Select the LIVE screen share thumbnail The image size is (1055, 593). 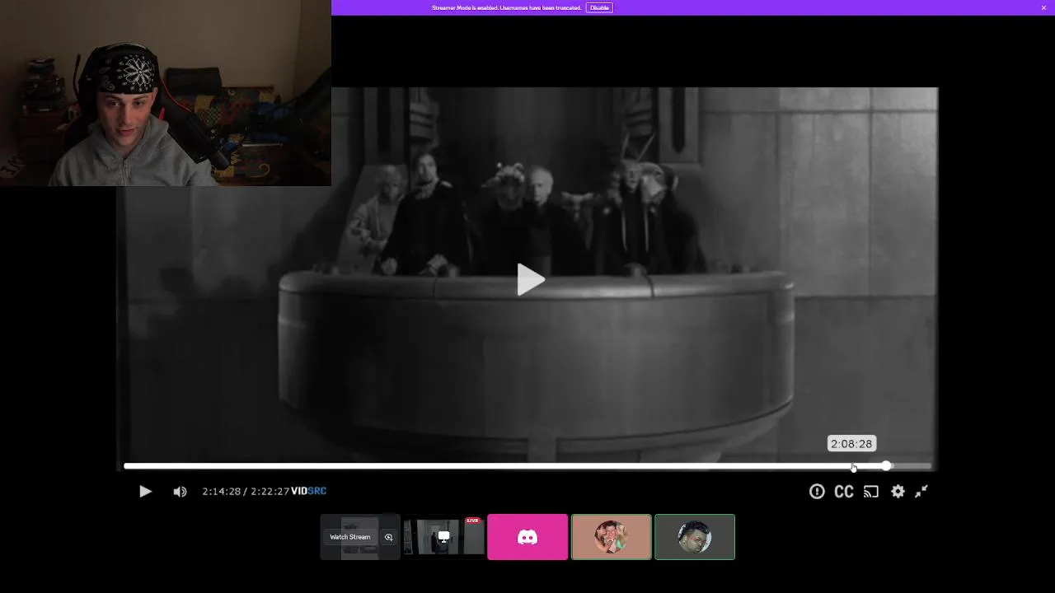tap(443, 537)
